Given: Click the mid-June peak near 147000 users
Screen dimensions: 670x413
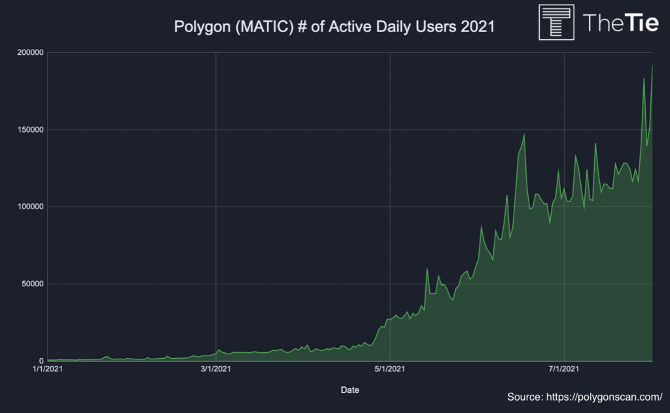Looking at the screenshot, I should coord(524,135).
